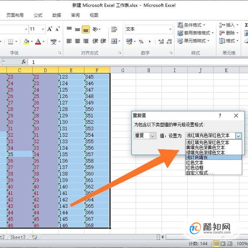Click the wén phonetic guide icon
The height and width of the screenshot is (248, 248).
pyautogui.click(x=54, y=42)
